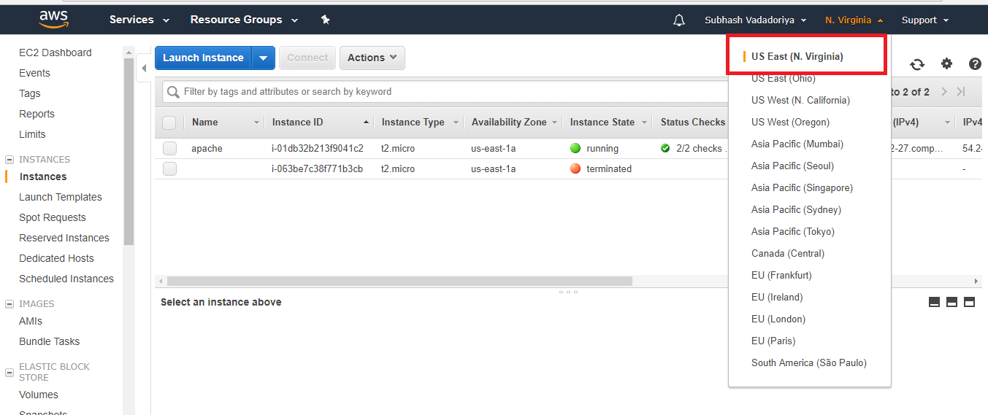
Task: Refresh the instances list
Action: (917, 64)
